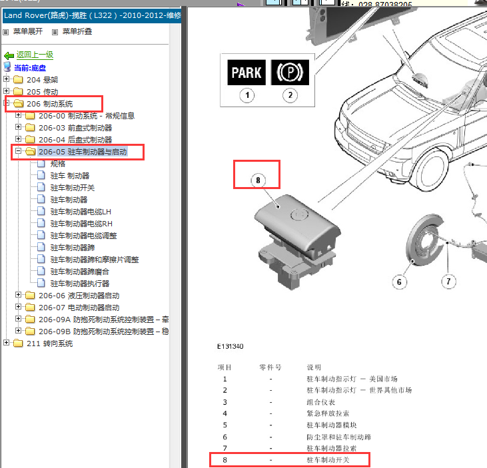The image size is (487, 468).
Task: Expand the 211 转向系统 folder
Action: (x=6, y=342)
